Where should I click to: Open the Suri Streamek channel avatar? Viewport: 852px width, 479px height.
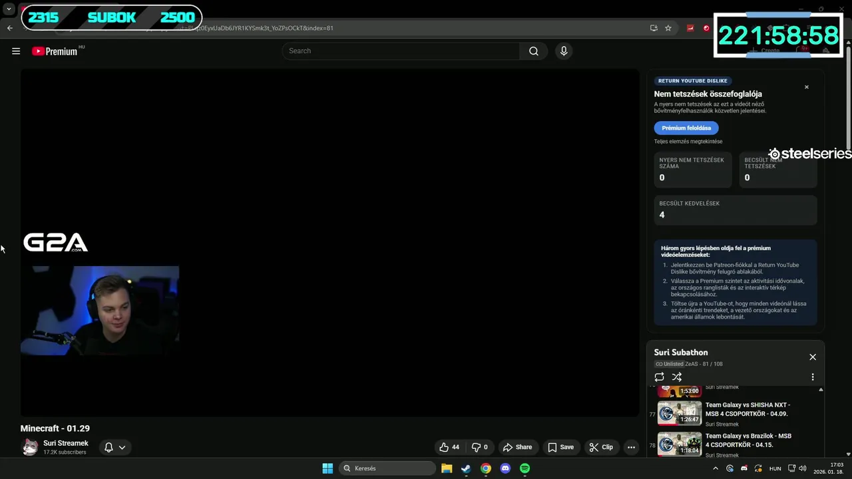pyautogui.click(x=30, y=447)
